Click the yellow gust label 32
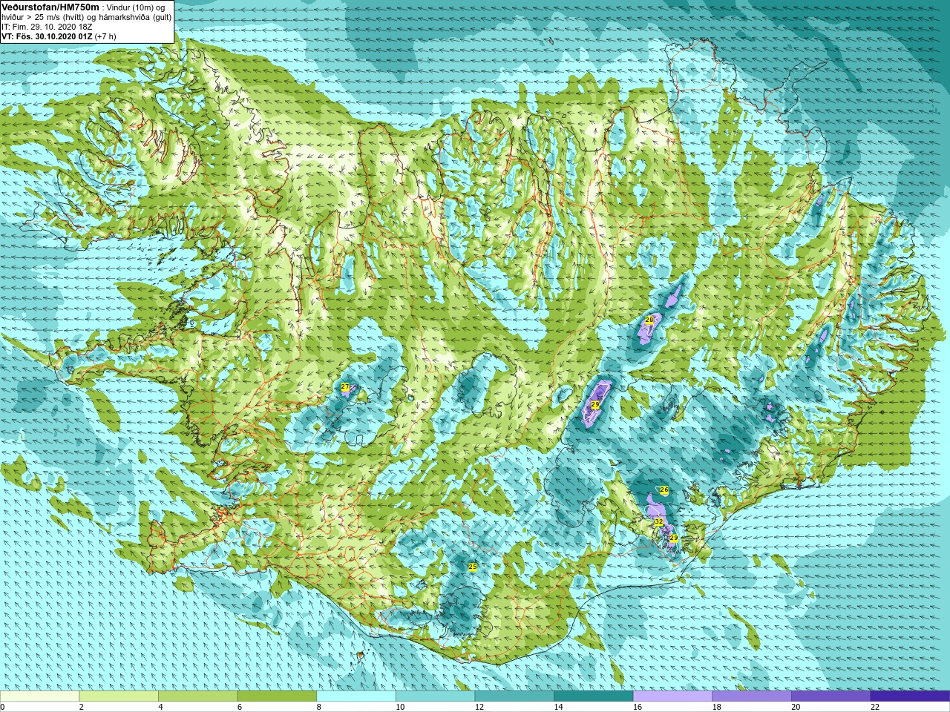Screen dimensions: 950x712 (x=659, y=522)
